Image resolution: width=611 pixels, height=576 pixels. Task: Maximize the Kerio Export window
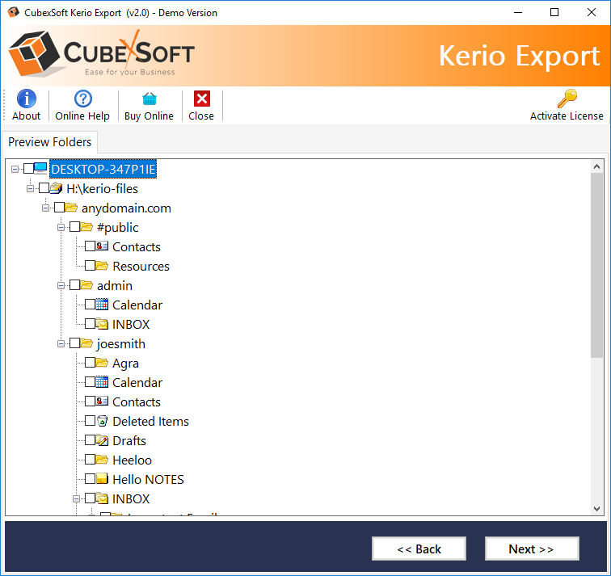pyautogui.click(x=554, y=12)
